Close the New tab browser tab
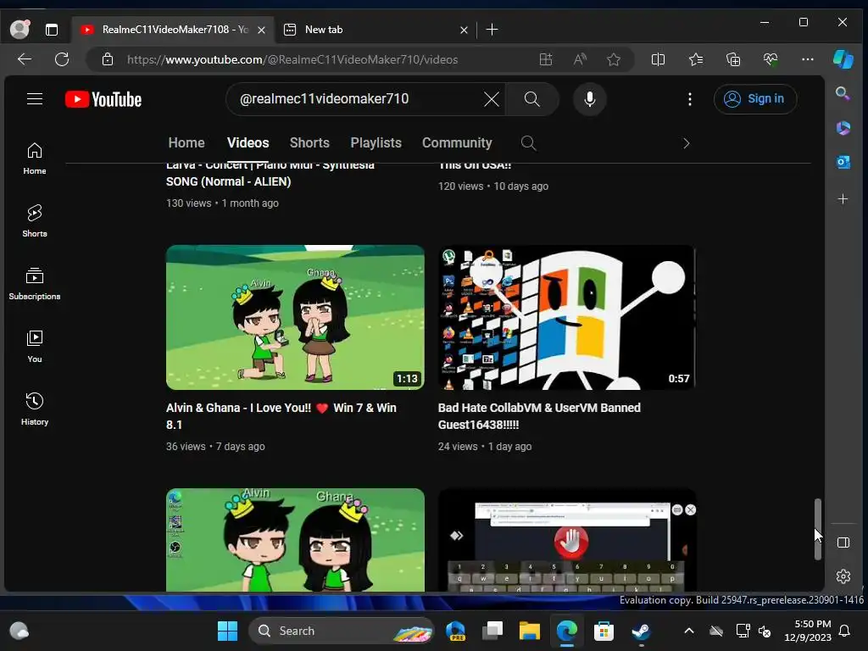The height and width of the screenshot is (651, 868). (464, 30)
